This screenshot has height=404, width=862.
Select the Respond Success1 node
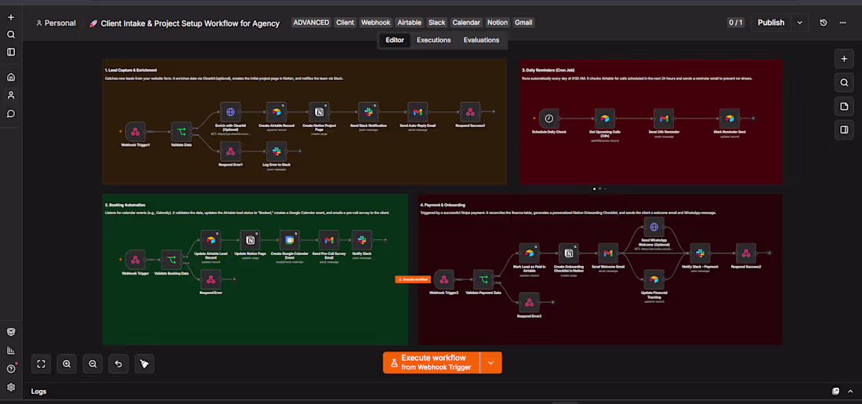pos(470,111)
